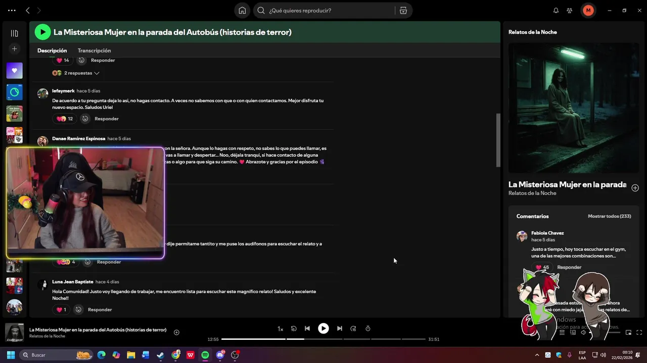Open Liked Songs purple heart tile

(14, 71)
